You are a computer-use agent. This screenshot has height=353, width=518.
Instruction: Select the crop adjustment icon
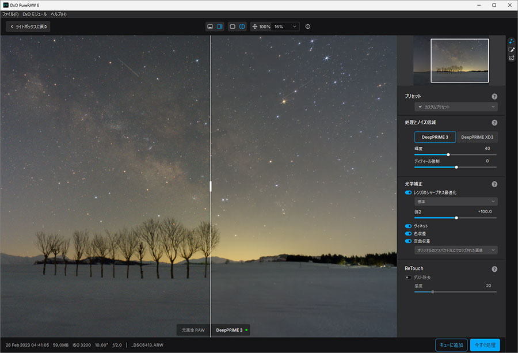click(x=511, y=58)
